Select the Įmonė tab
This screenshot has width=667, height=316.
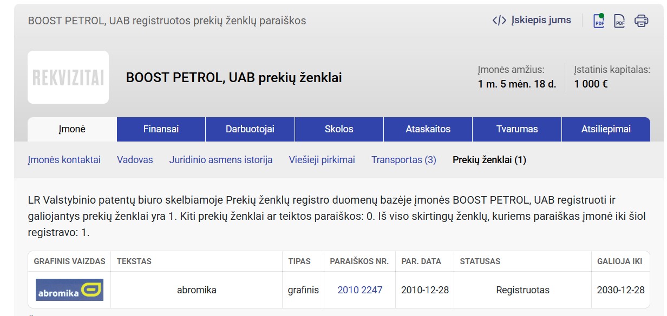coord(72,129)
